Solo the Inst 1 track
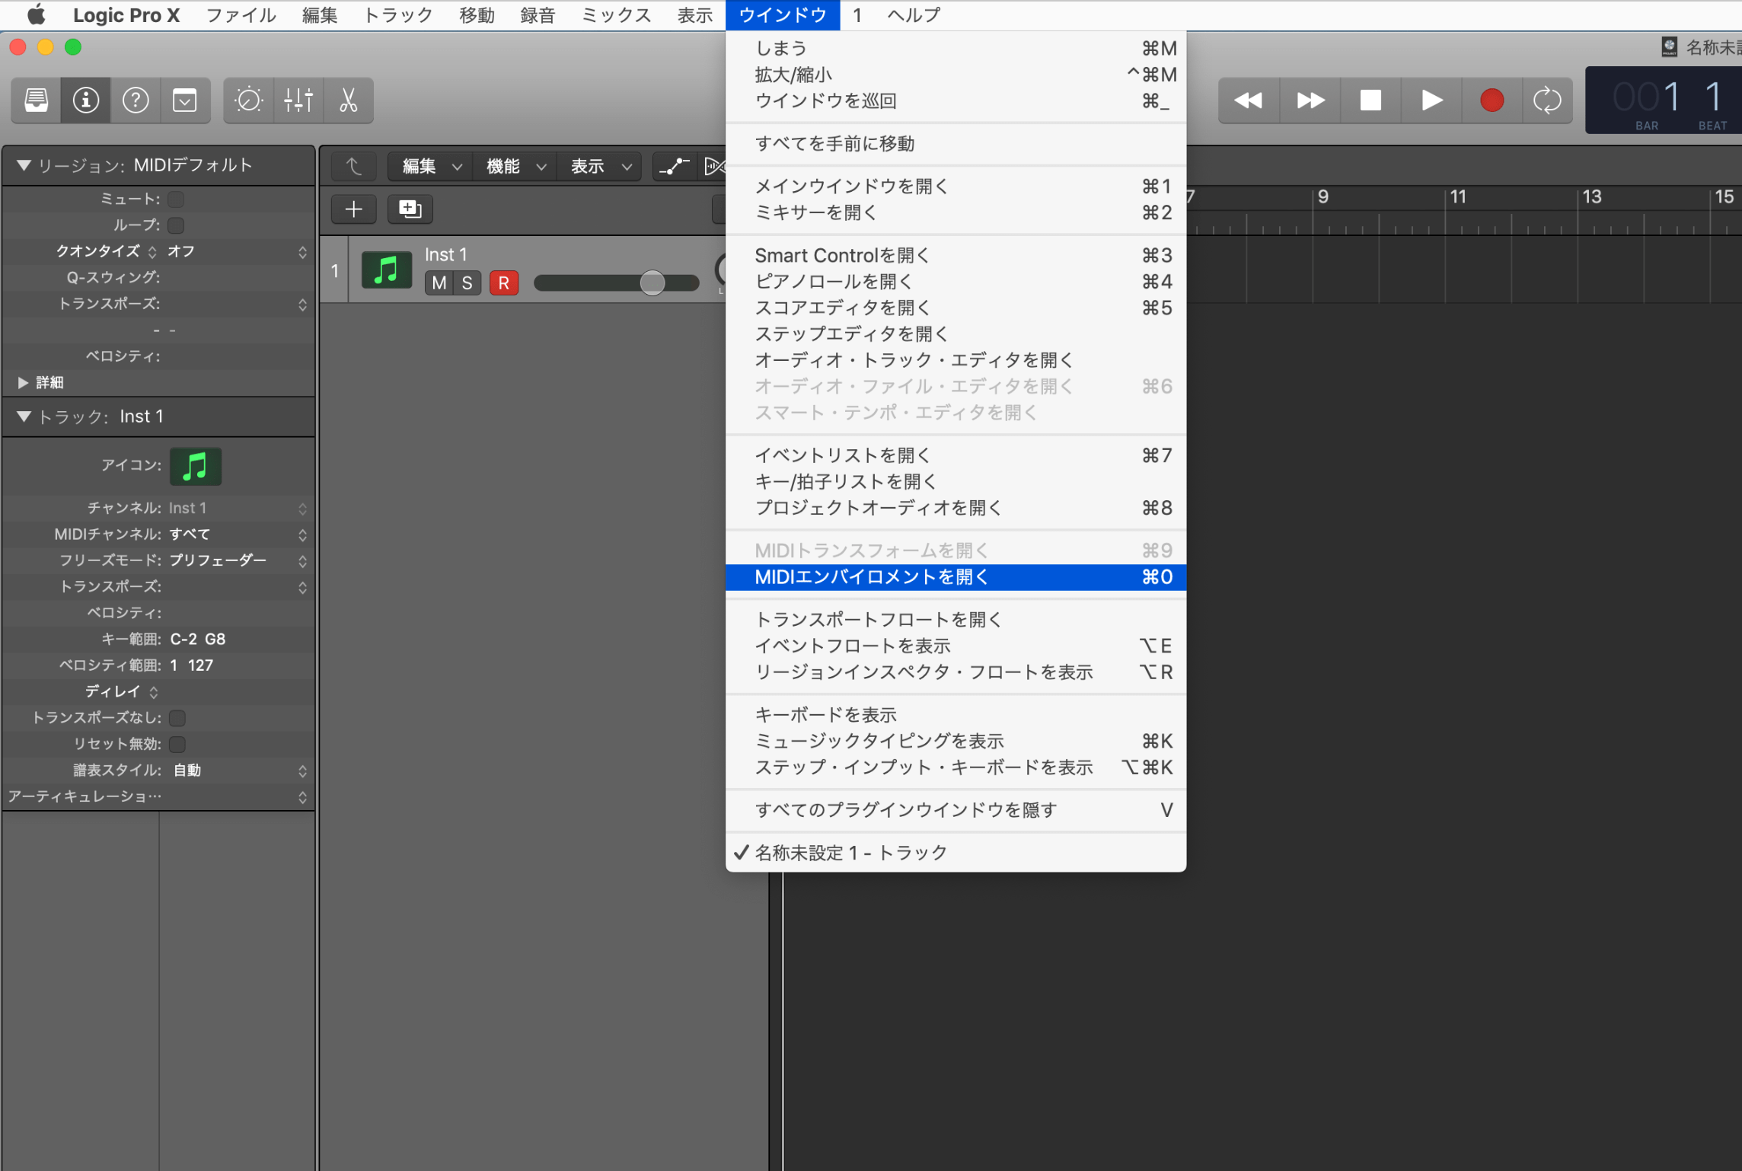Image resolution: width=1742 pixels, height=1171 pixels. click(x=467, y=283)
